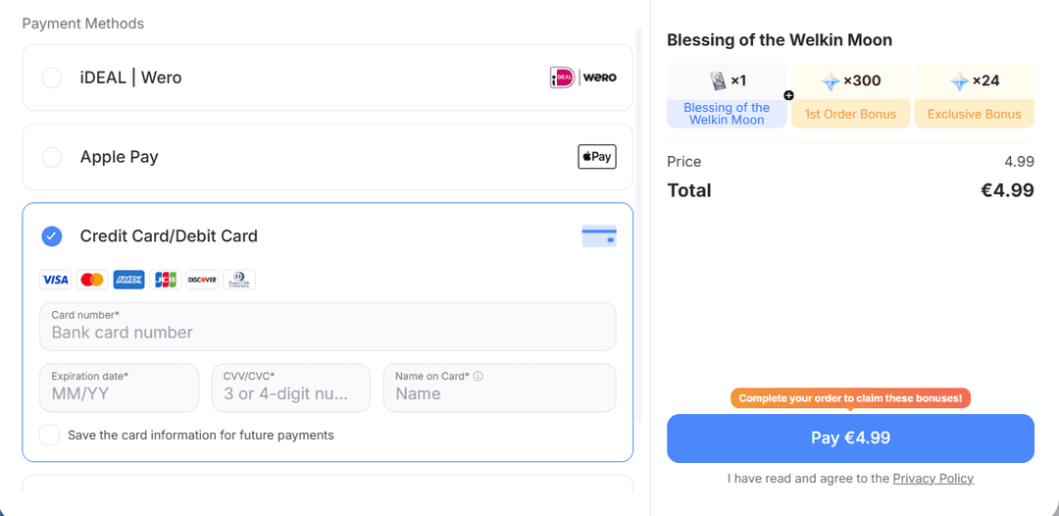The width and height of the screenshot is (1059, 516).
Task: Focus the Bank card number field
Action: pos(328,327)
